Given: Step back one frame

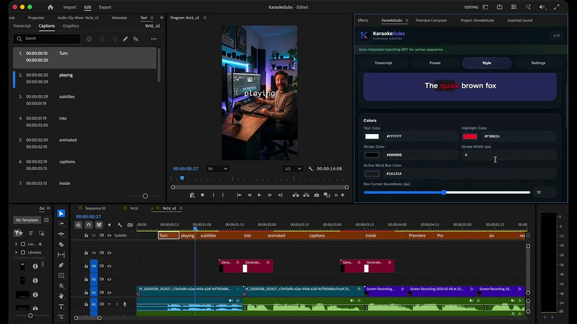Looking at the screenshot, I should pos(249,195).
